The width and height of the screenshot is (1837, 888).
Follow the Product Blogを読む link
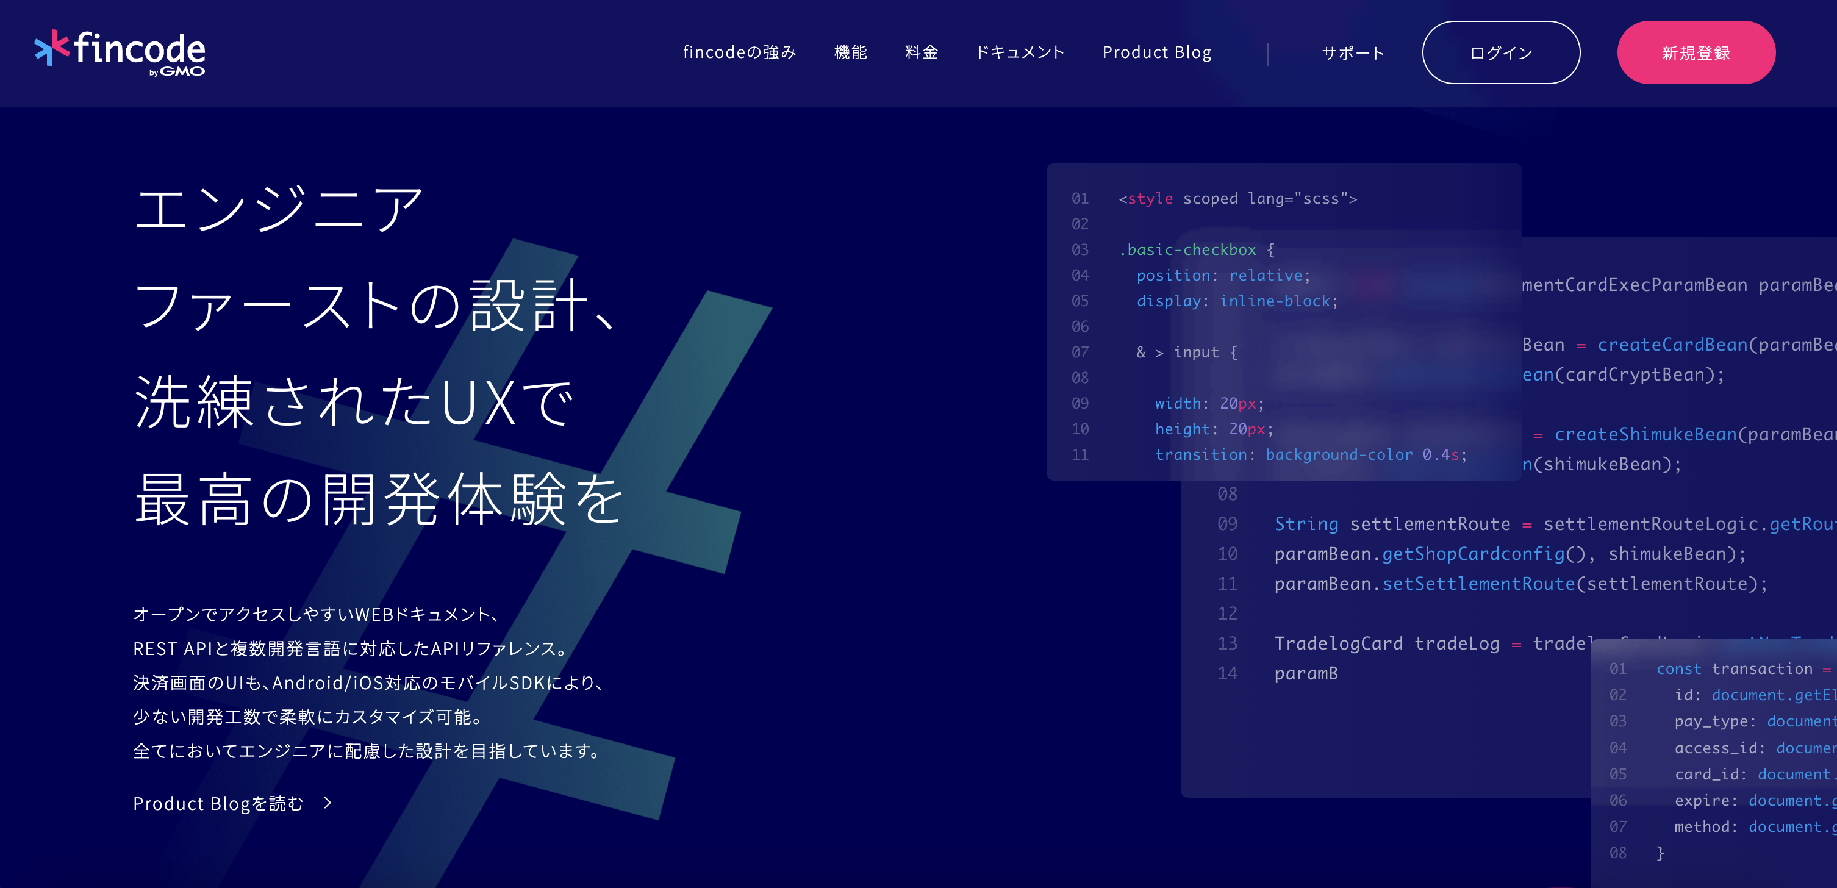tap(218, 803)
